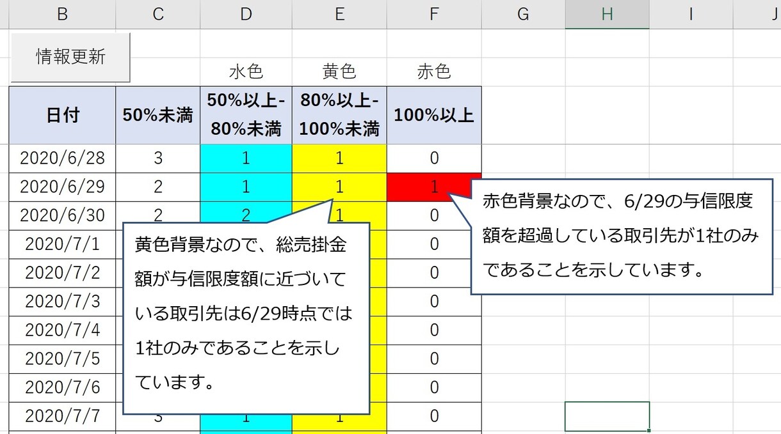Image resolution: width=781 pixels, height=434 pixels.
Task: Select the callout starting with 赤色背景なので
Action: [622, 236]
